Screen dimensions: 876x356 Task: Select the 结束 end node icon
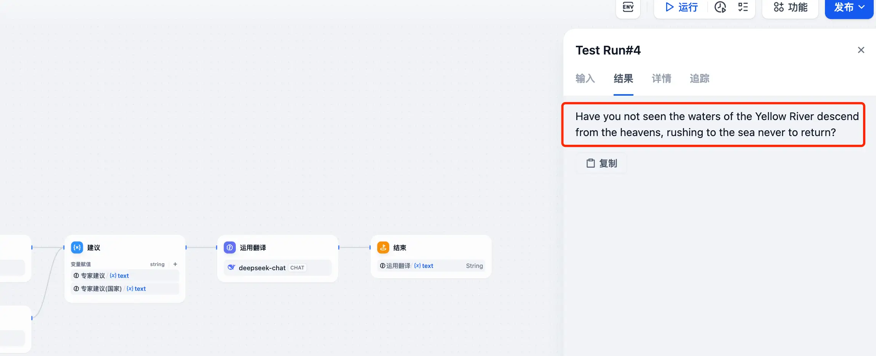[383, 247]
